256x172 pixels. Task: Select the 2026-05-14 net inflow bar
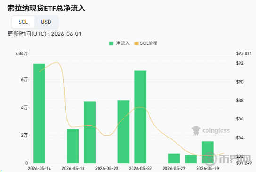point(39,113)
